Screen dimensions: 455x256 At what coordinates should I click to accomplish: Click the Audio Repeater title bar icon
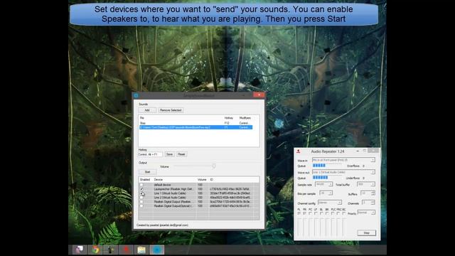(299, 151)
